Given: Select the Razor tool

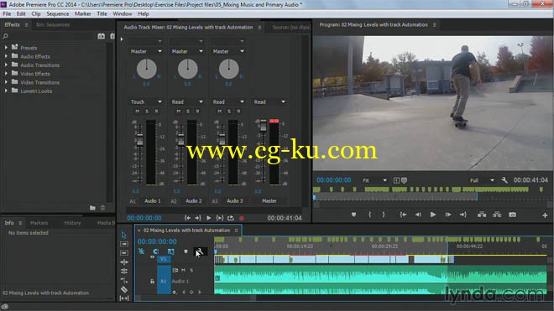Looking at the screenshot, I should click(x=124, y=289).
